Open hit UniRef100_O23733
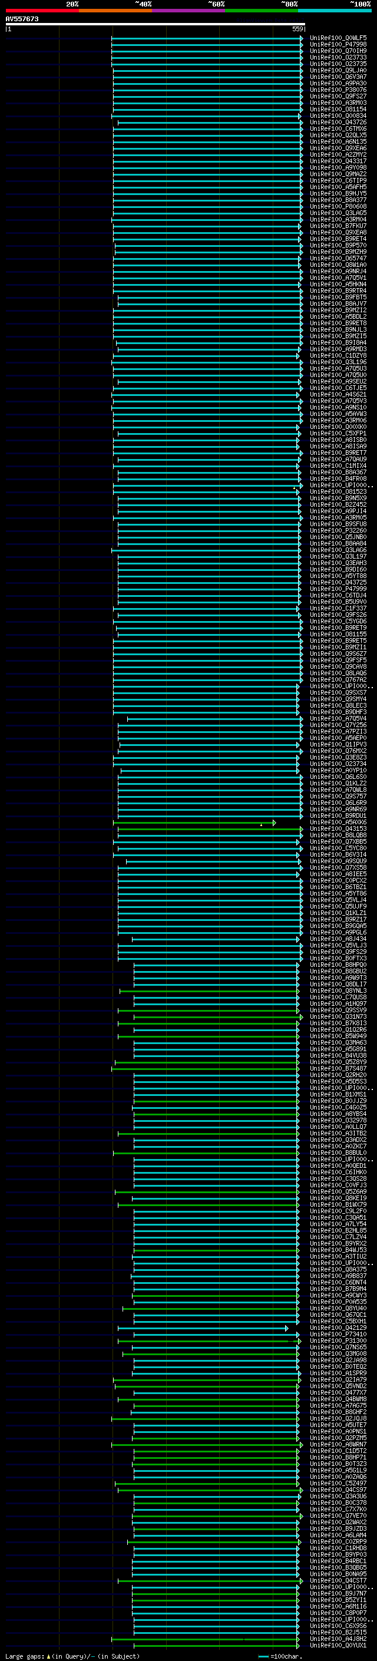 [338, 57]
